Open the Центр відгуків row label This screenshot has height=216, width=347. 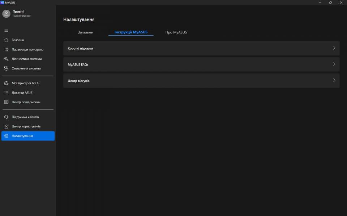78,81
